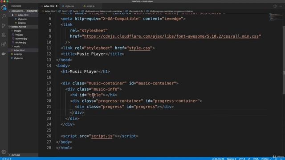The image size is (285, 160).
Task: Select index.html under Open Editors
Action: coord(23,15)
